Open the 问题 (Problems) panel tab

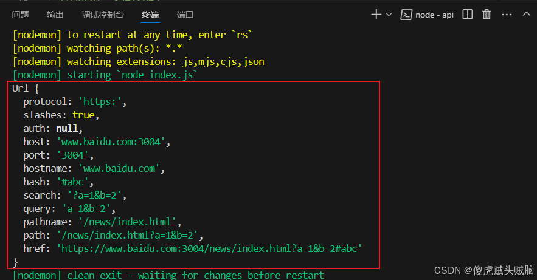tap(20, 15)
